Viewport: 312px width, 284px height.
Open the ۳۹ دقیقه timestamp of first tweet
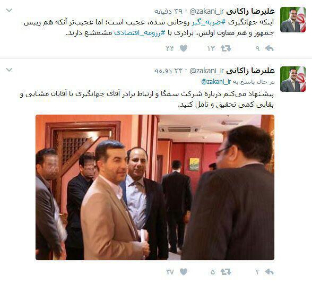(169, 11)
